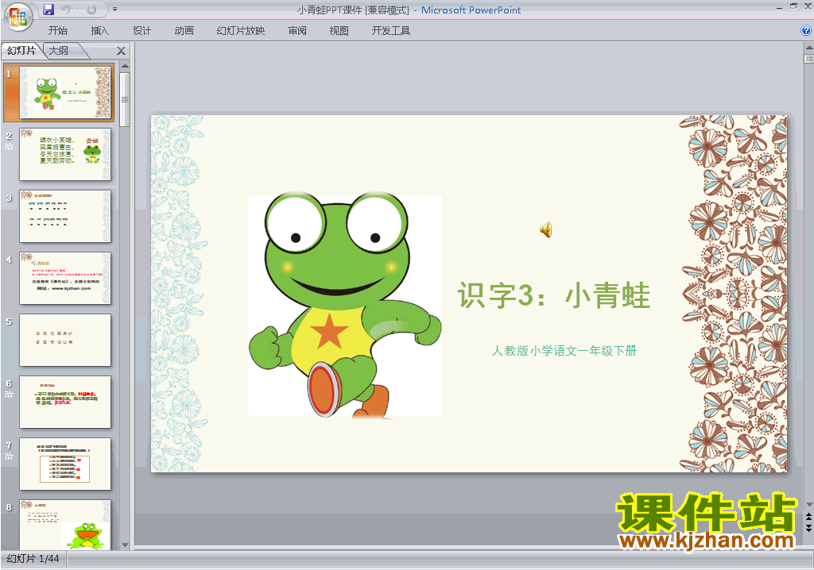814x570 pixels.
Task: Select slide 5 thumbnail
Action: pos(65,341)
